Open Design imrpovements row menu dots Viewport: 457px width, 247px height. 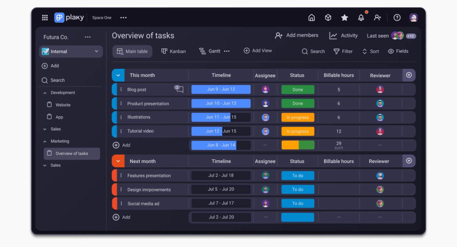click(121, 190)
